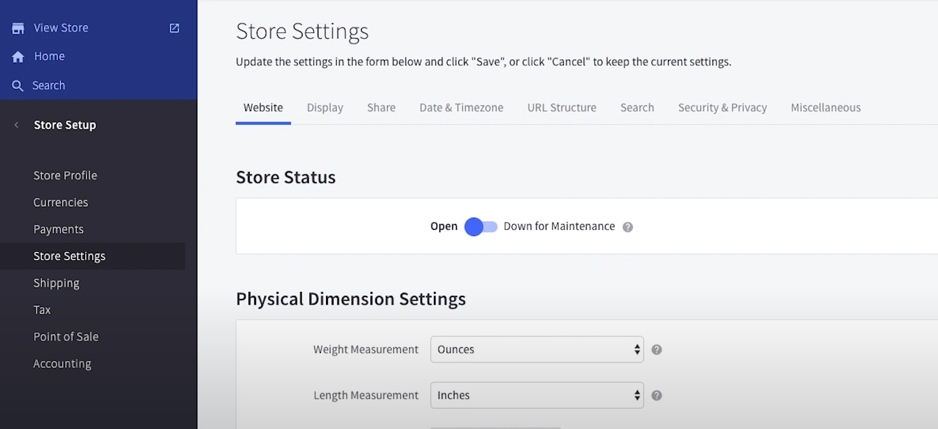Screen dimensions: 938x429
Task: Click the Physical Dimension Settings heading
Action: (351, 299)
